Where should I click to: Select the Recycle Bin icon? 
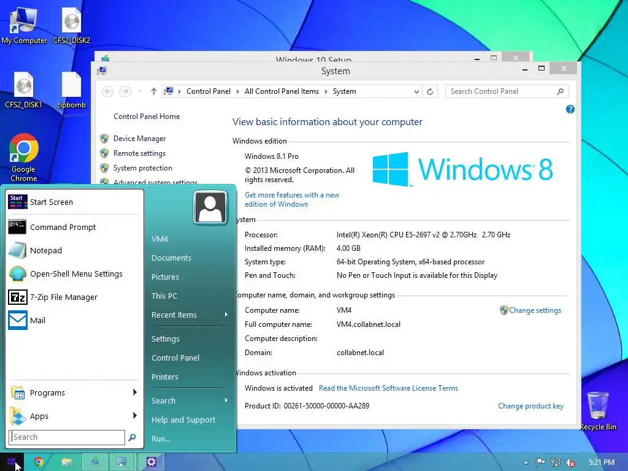pyautogui.click(x=598, y=411)
